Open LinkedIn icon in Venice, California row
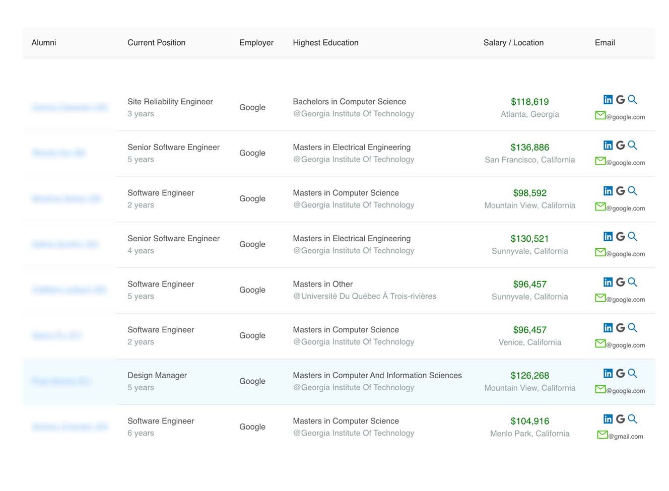669x491 pixels. pos(608,328)
